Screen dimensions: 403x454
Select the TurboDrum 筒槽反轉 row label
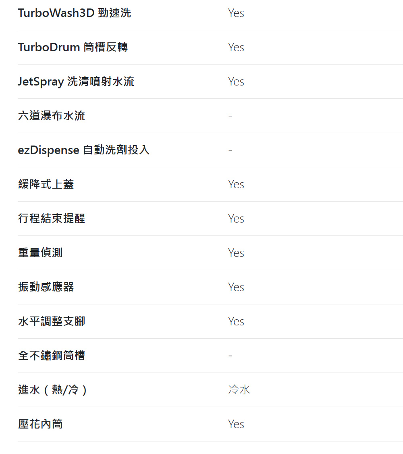tap(73, 47)
